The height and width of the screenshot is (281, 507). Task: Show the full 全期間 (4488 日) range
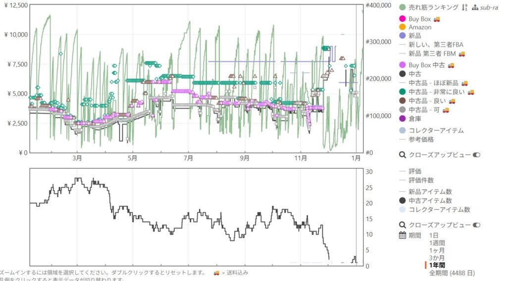point(452,273)
